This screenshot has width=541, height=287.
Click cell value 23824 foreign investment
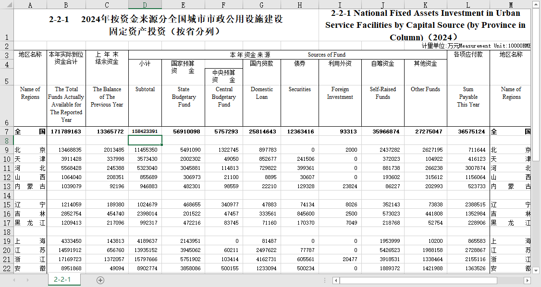coord(340,186)
